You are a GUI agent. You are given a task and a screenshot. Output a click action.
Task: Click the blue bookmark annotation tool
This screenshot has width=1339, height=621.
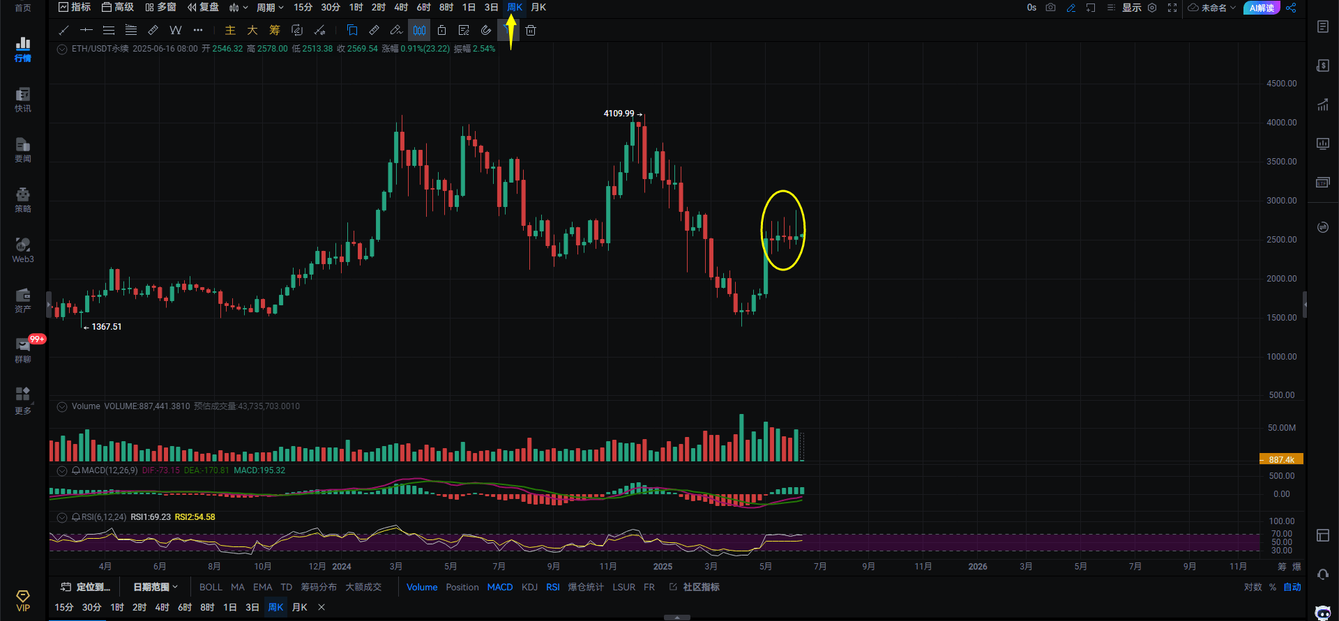[352, 30]
